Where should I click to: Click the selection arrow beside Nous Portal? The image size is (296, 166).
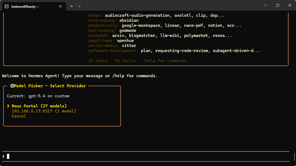pyautogui.click(x=8, y=106)
